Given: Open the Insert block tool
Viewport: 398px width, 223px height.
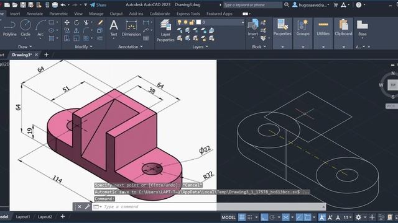Looking at the screenshot, I should click(253, 28).
